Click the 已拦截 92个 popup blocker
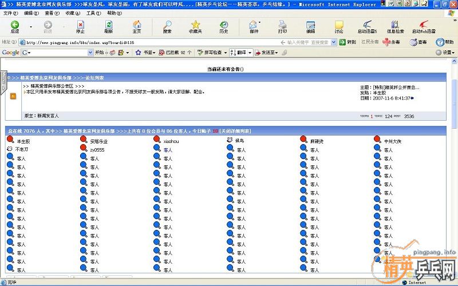This screenshot has height=286, width=458. (x=175, y=53)
